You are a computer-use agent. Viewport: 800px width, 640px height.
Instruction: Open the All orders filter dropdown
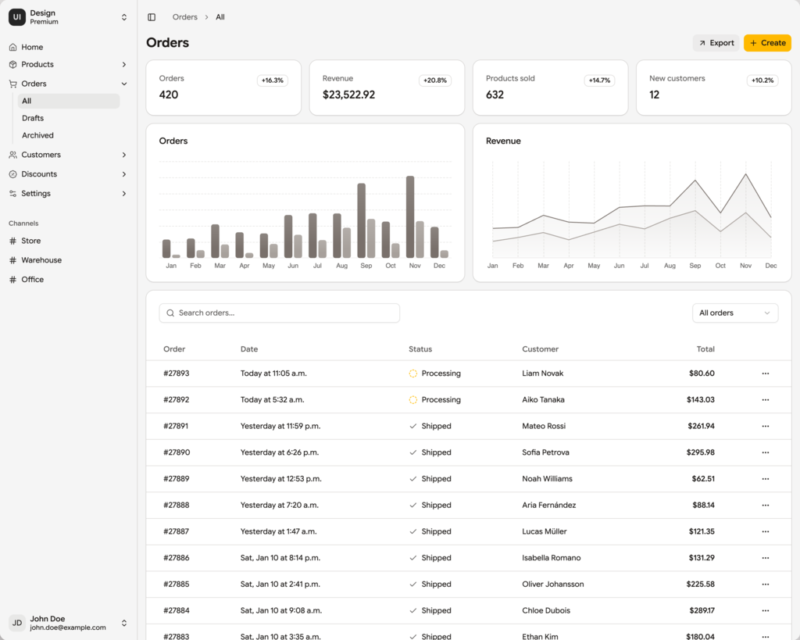click(x=734, y=313)
